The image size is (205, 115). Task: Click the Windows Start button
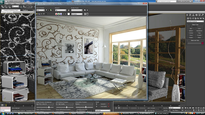tap(3, 113)
